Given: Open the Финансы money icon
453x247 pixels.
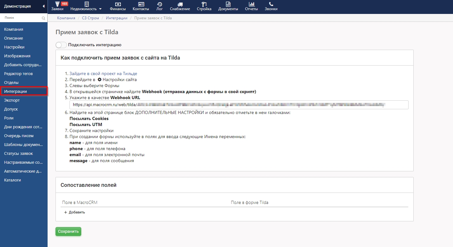Looking at the screenshot, I should coord(118,4).
